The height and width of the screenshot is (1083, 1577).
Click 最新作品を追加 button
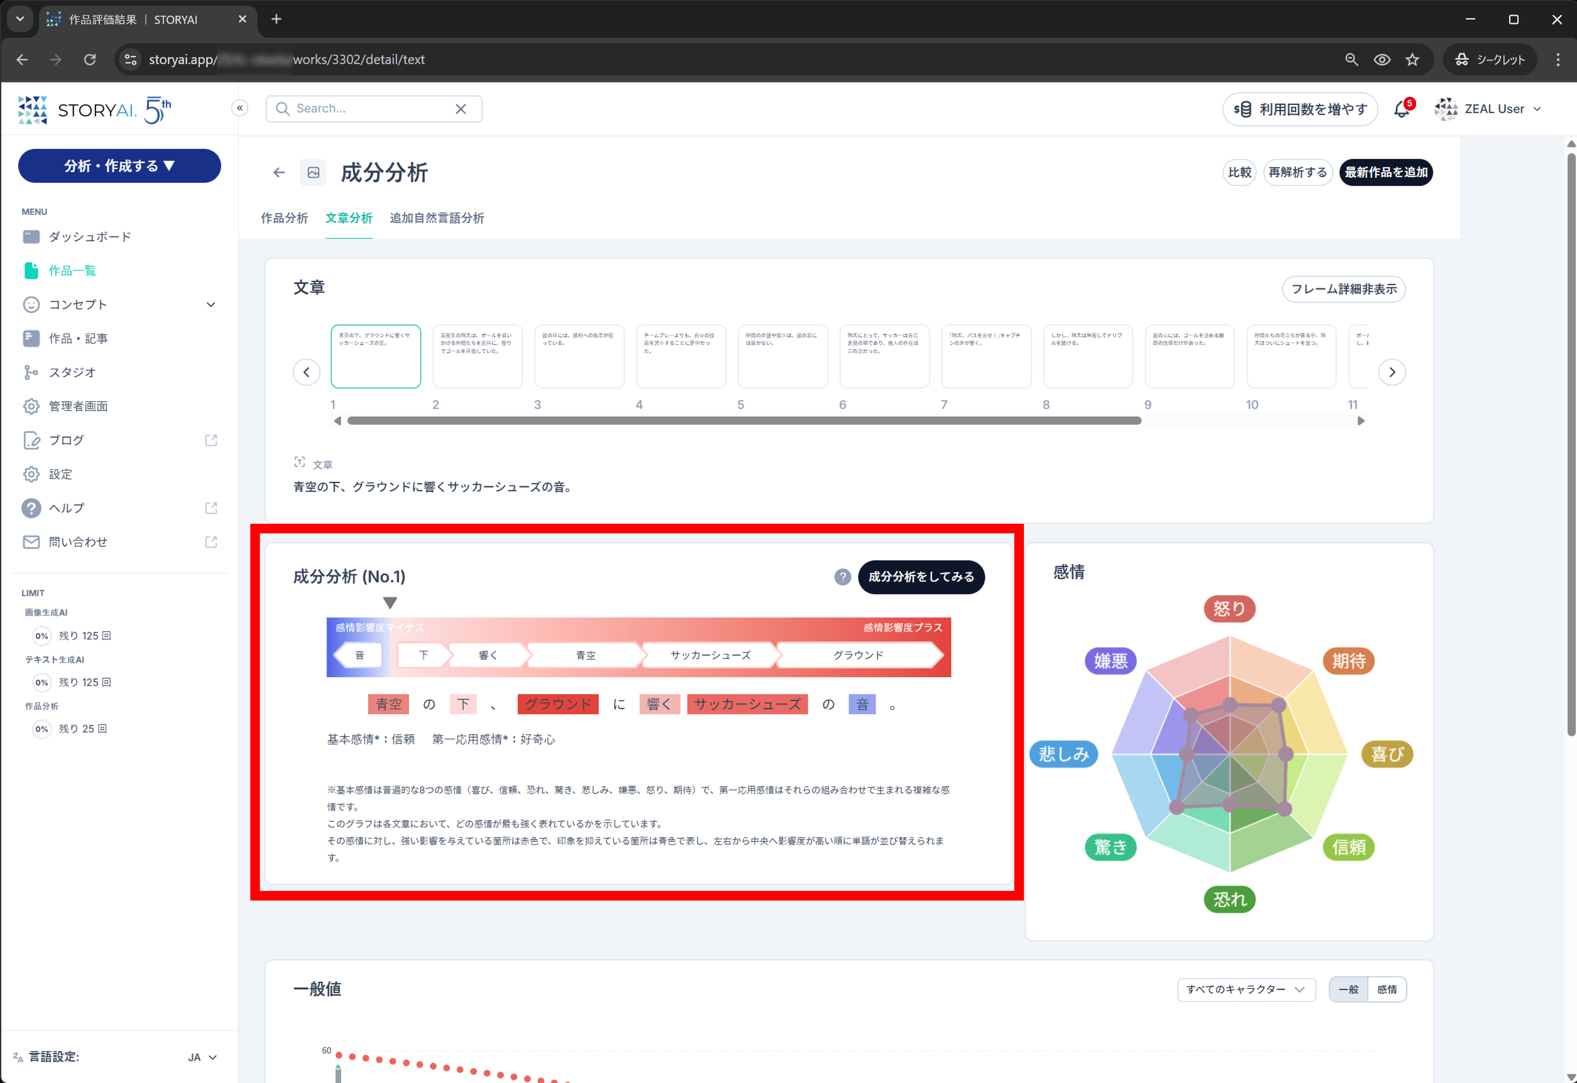[x=1386, y=172]
